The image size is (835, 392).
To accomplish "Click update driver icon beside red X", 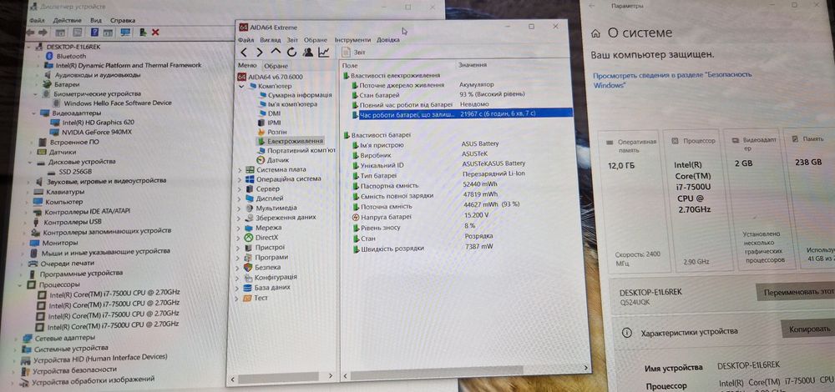I will pos(144,33).
